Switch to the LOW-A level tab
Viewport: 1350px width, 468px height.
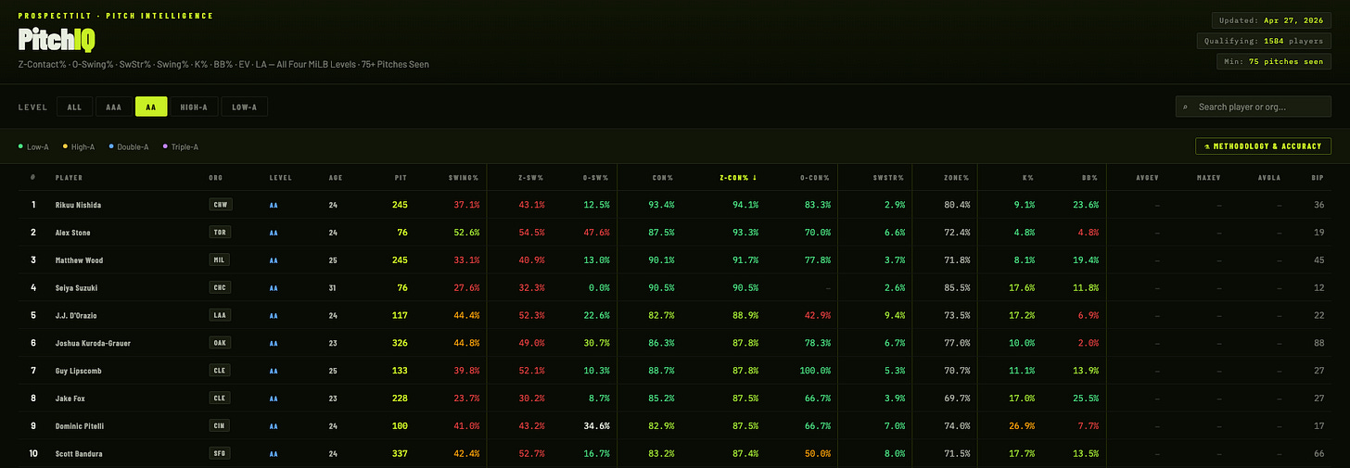point(245,108)
